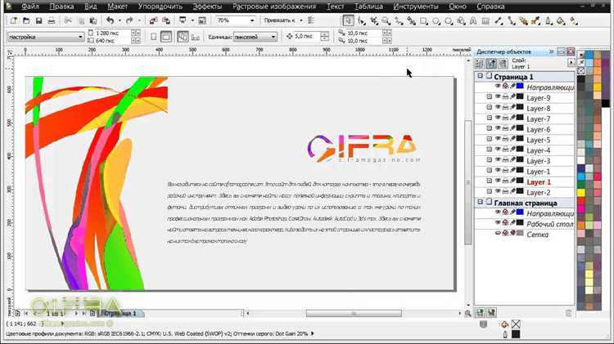Viewport: 614px width, 344px height.
Task: Expand the red Layer 1 node
Action: click(489, 181)
